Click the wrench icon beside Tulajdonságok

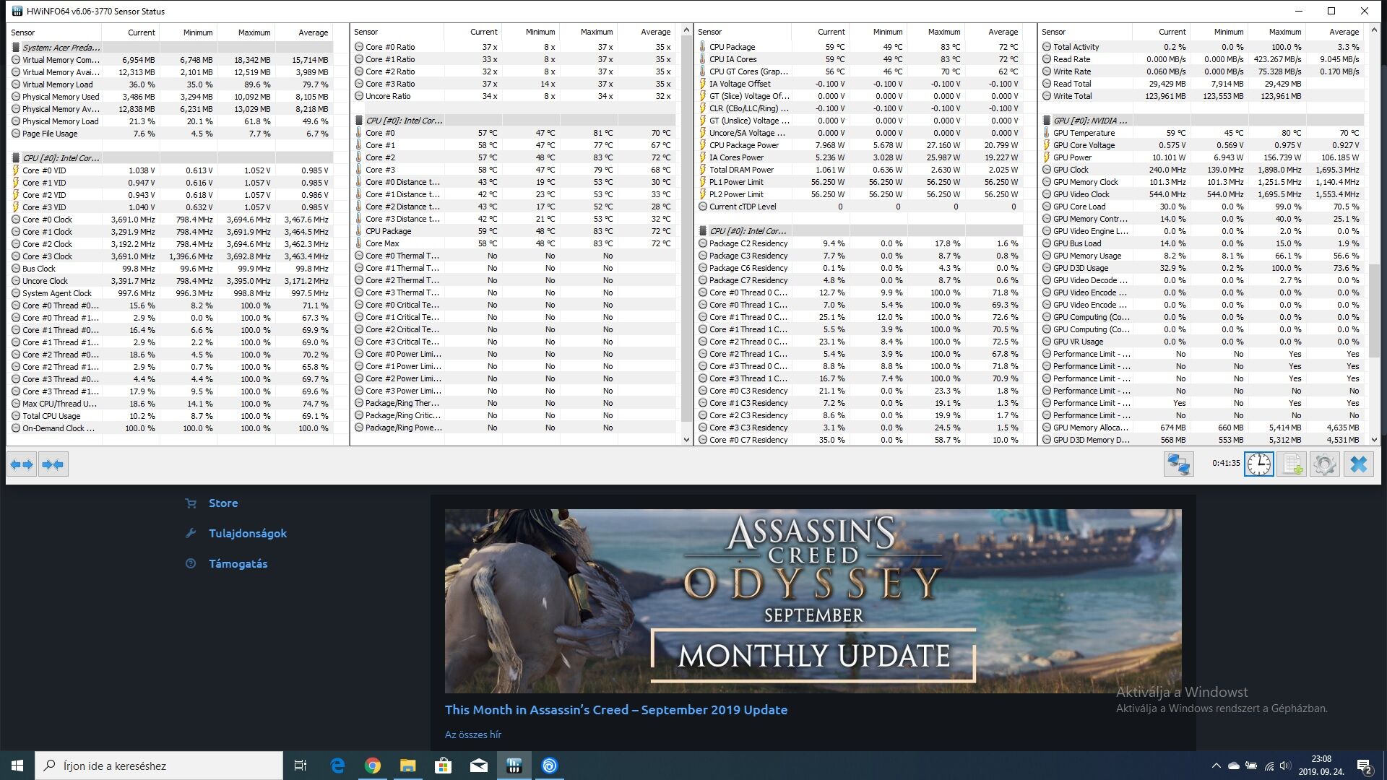tap(191, 534)
